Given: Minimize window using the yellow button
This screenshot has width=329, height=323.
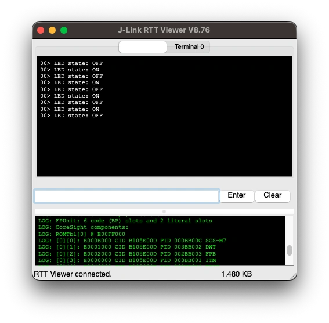Looking at the screenshot, I should pos(52,30).
